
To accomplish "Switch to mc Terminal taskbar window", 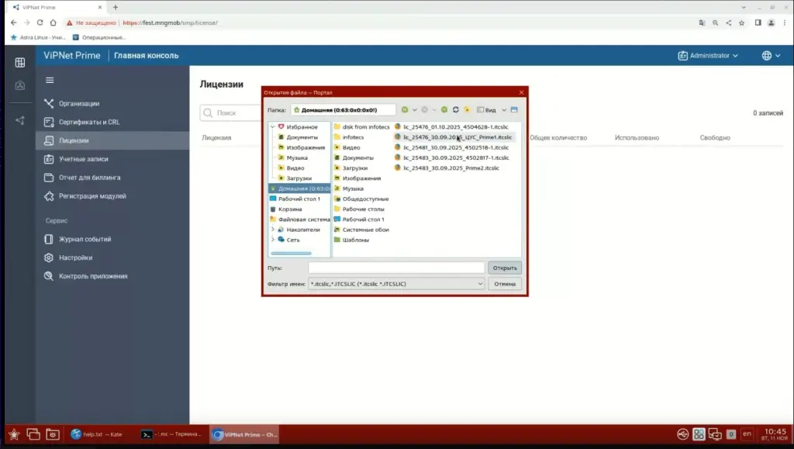I will pos(172,434).
